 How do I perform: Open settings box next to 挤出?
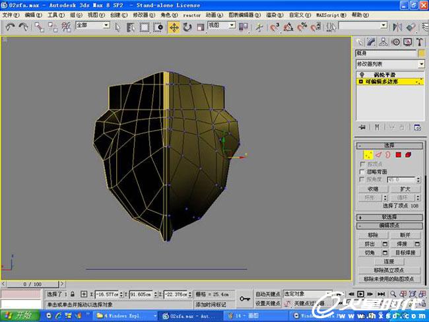[x=385, y=243]
